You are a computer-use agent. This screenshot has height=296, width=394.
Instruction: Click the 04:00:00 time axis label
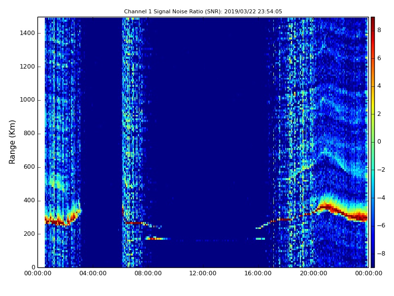point(93,273)
